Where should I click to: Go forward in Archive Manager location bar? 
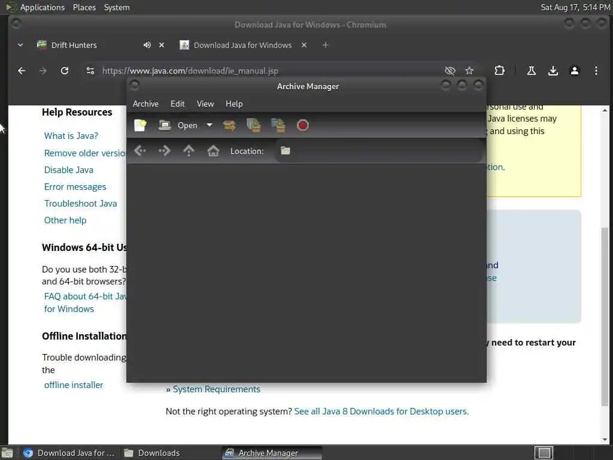(165, 150)
